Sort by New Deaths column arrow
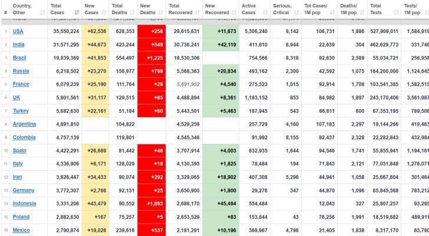 pyautogui.click(x=161, y=12)
